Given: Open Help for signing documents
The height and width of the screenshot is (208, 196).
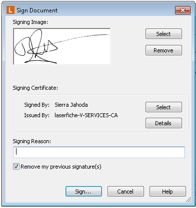Looking at the screenshot, I should 167,192.
